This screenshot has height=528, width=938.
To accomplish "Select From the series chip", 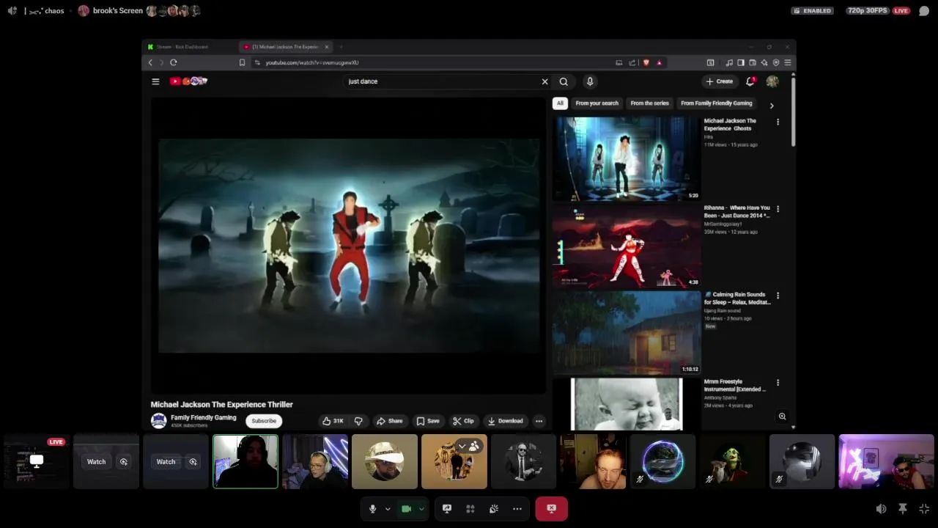I will coord(649,103).
